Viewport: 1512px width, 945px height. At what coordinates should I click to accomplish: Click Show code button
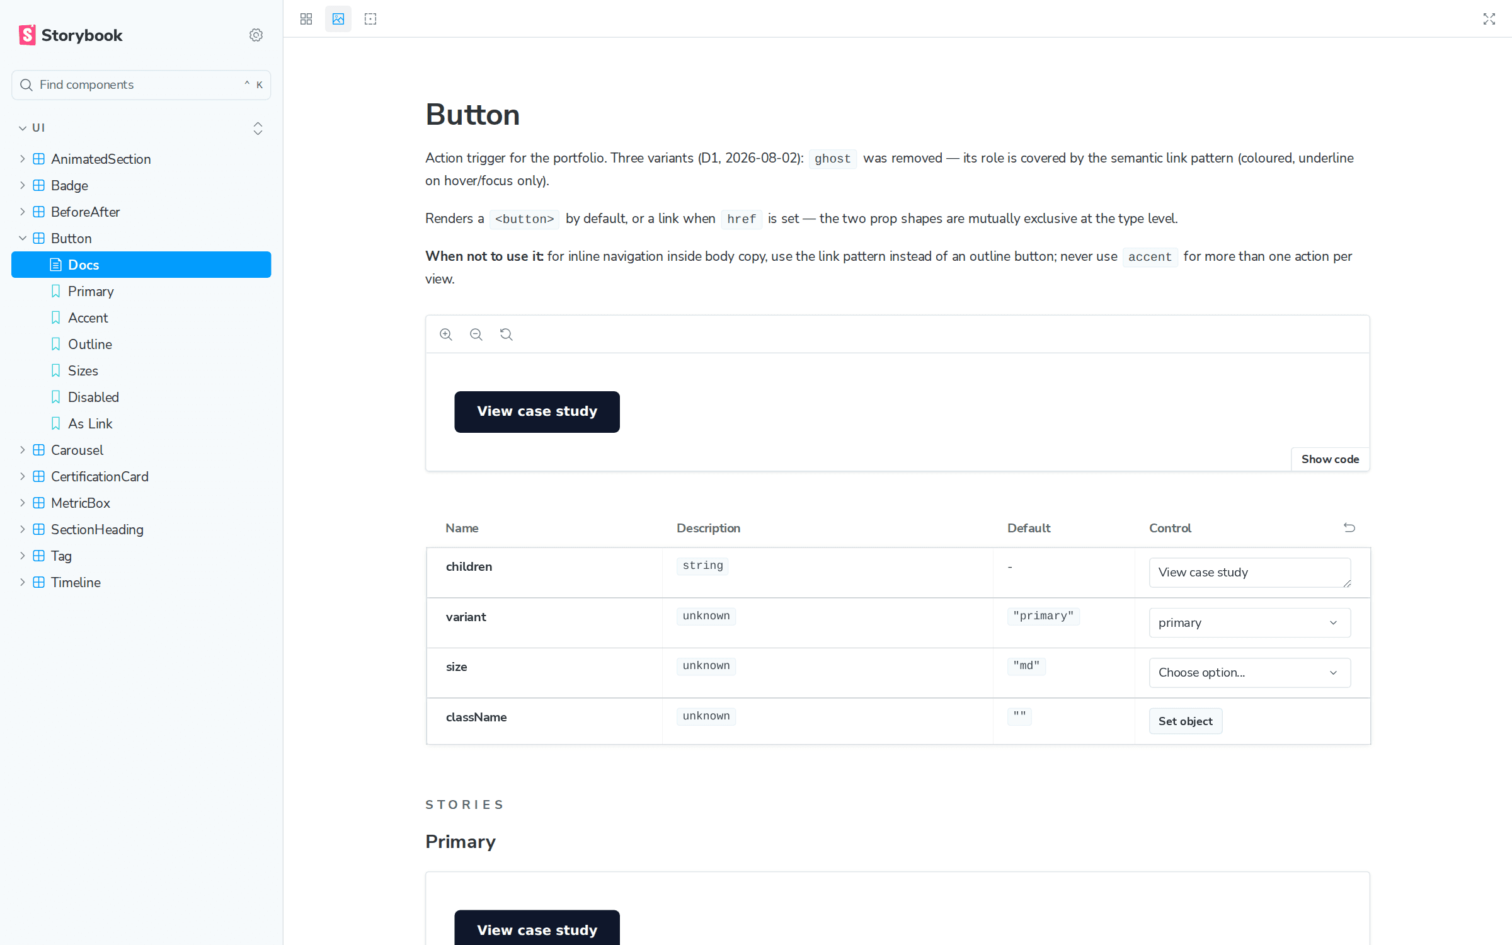[x=1330, y=459]
